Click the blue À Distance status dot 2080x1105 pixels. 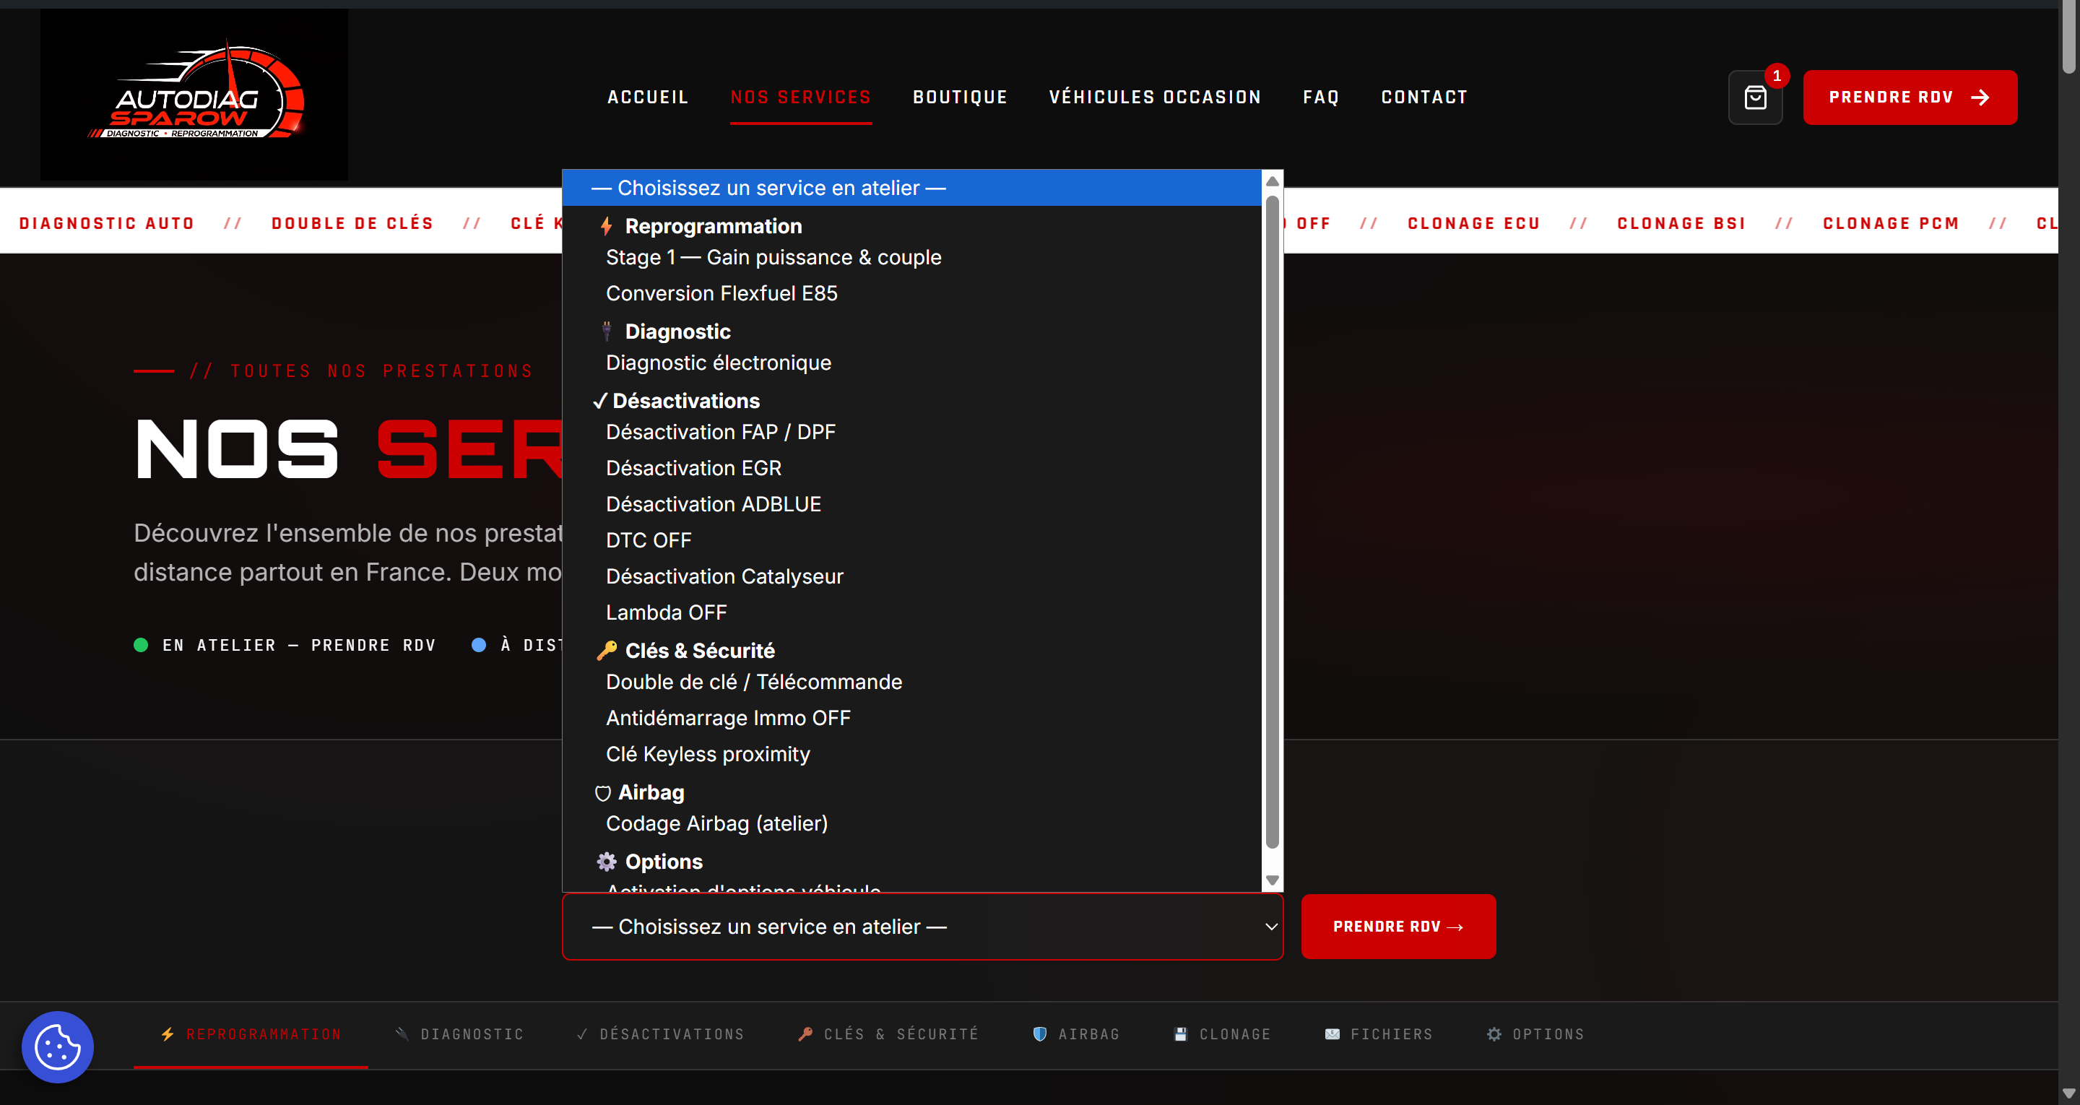coord(479,646)
